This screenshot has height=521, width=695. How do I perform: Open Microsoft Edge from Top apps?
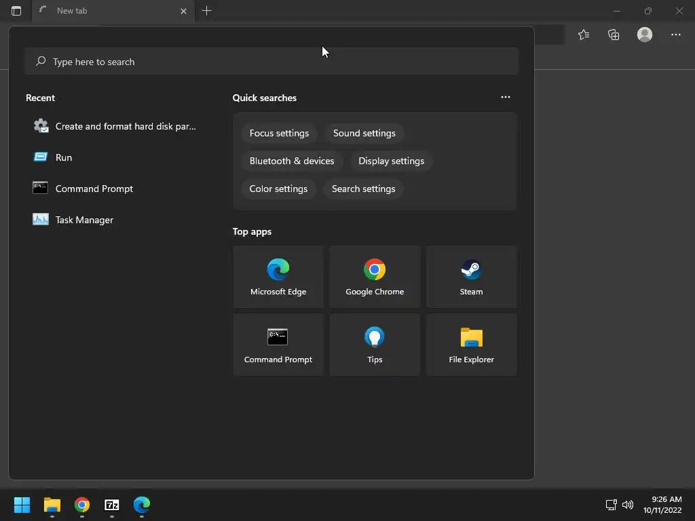(278, 277)
